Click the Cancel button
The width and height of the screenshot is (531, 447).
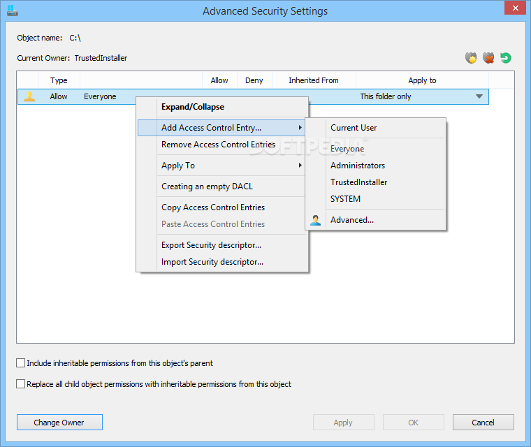[x=483, y=423]
